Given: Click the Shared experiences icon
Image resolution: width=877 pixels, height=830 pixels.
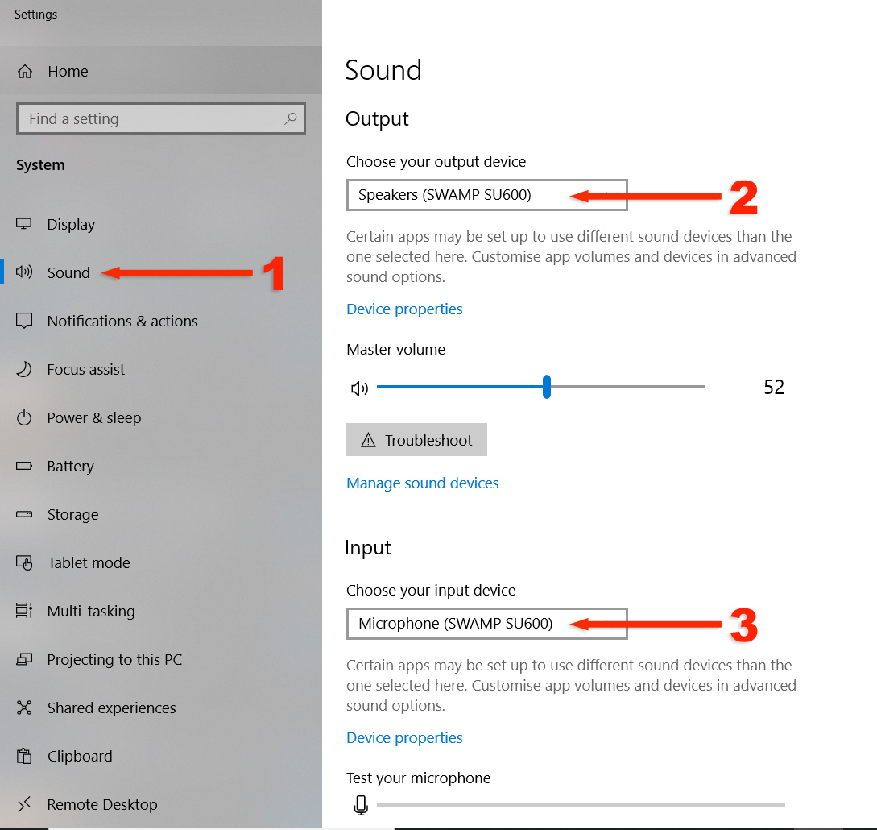Looking at the screenshot, I should (24, 708).
